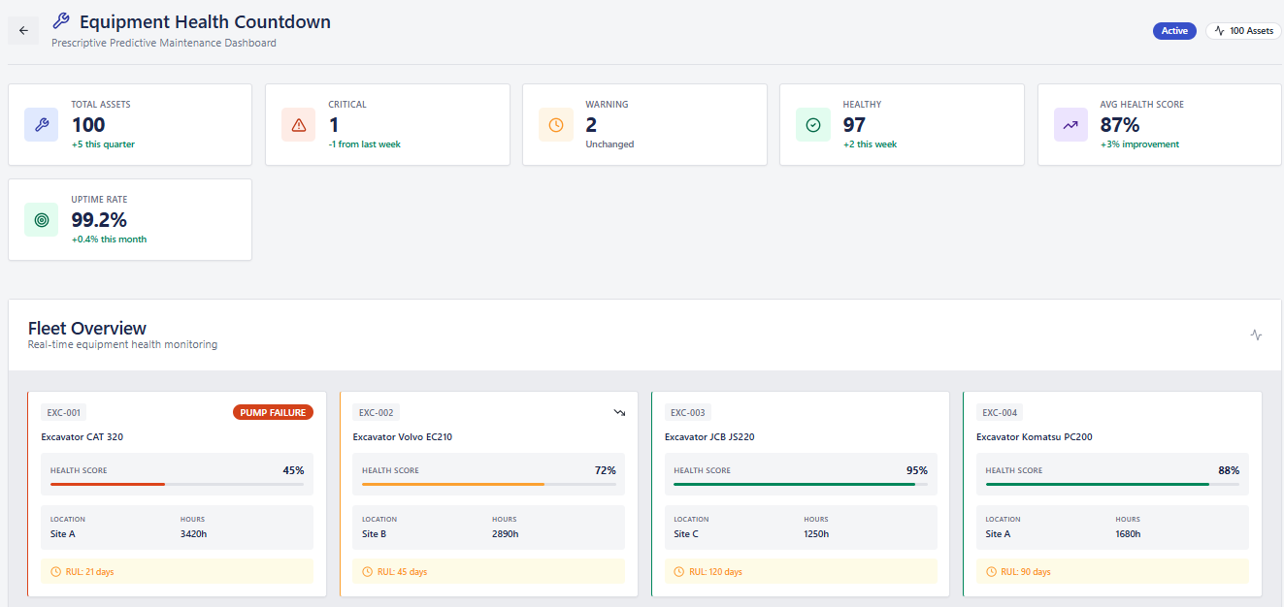Viewport: 1284px width, 607px height.
Task: Click the wrench icon in the dashboard header
Action: 60,19
